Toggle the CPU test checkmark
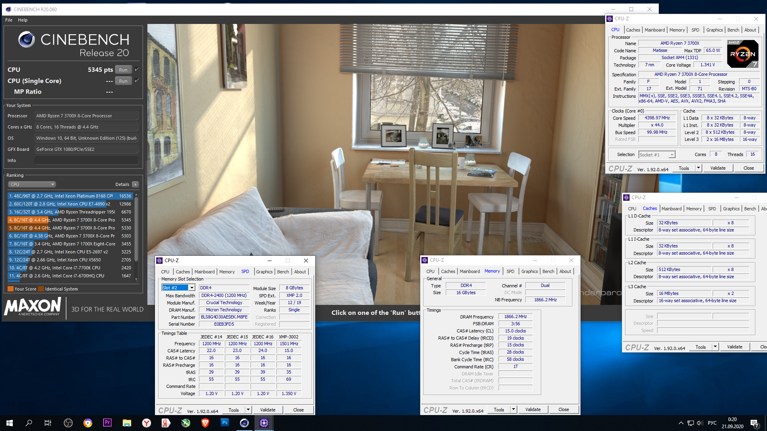Viewport: 767px width, 431px height. (x=137, y=69)
